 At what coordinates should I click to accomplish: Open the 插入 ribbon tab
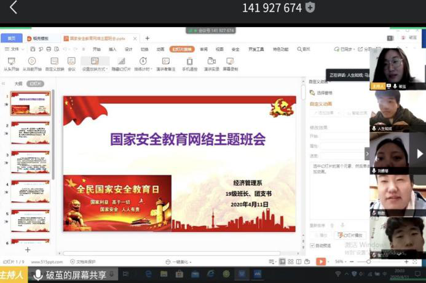click(112, 49)
